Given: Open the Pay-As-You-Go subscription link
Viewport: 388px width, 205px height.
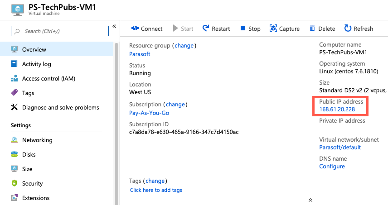Looking at the screenshot, I should point(149,113).
